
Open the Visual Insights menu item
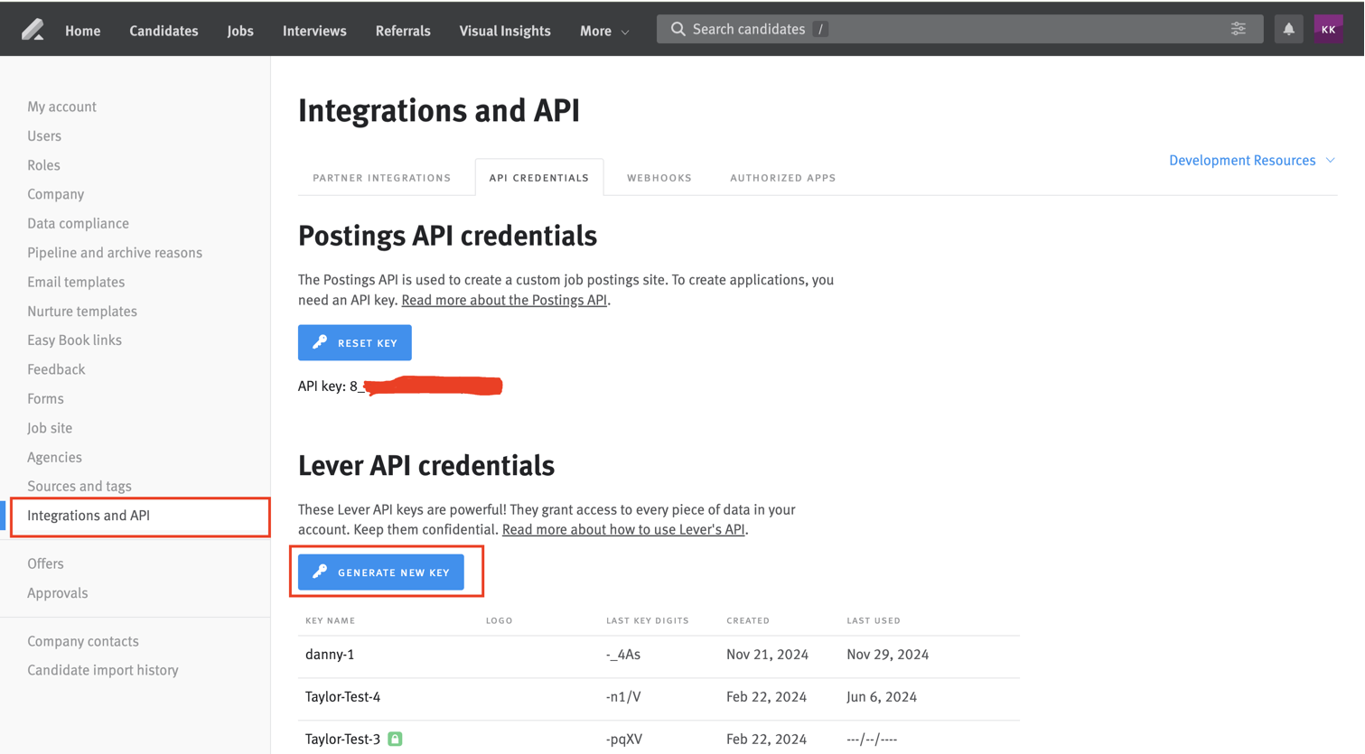[x=505, y=31]
